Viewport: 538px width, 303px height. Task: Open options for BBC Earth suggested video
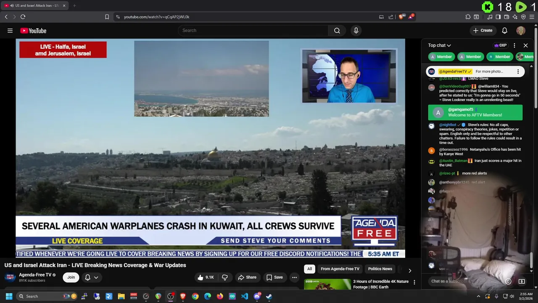[414, 282]
